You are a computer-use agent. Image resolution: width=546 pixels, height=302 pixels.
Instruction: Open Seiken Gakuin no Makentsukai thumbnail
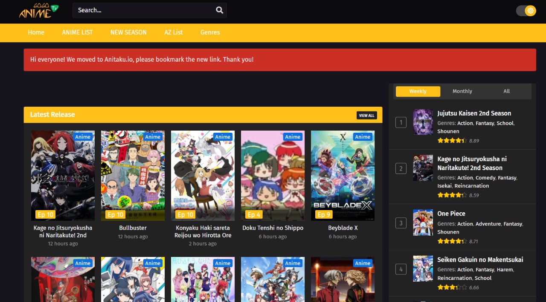coord(423,268)
